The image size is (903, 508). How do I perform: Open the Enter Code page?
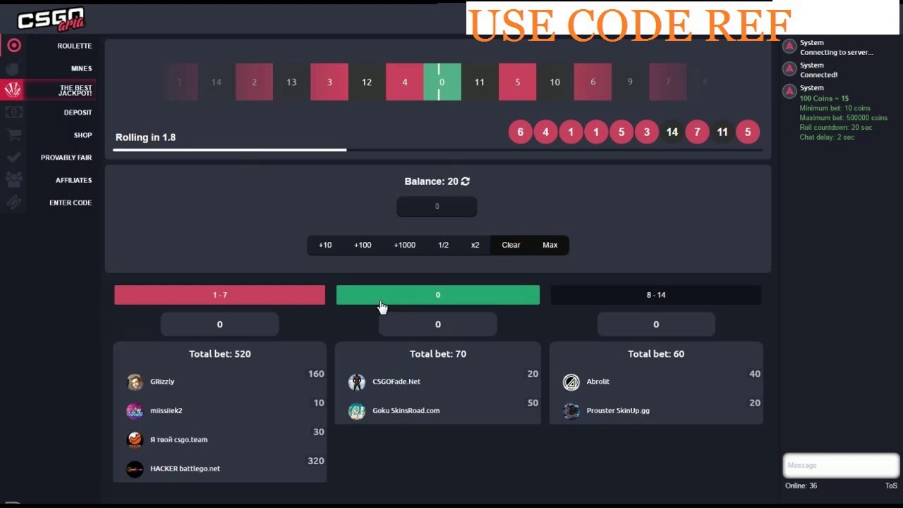[x=71, y=202]
